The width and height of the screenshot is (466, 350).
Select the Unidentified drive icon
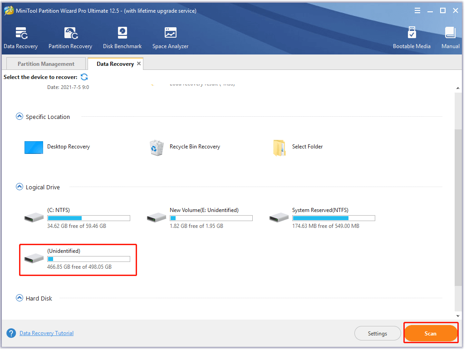point(34,258)
